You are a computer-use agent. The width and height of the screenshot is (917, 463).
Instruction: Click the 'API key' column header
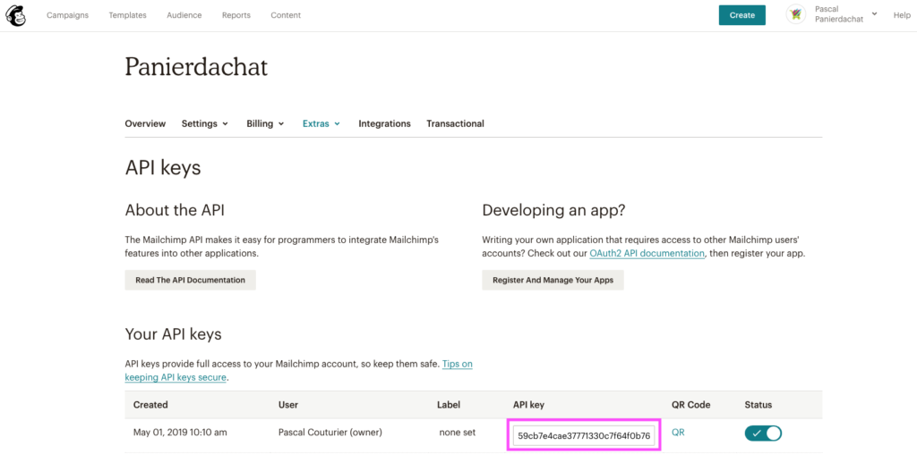click(x=528, y=405)
